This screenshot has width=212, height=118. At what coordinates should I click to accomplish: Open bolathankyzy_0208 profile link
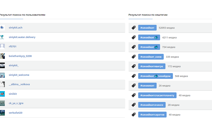tap(20, 56)
